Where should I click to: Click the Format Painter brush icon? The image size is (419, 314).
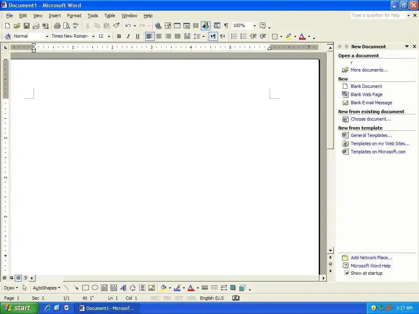116,26
